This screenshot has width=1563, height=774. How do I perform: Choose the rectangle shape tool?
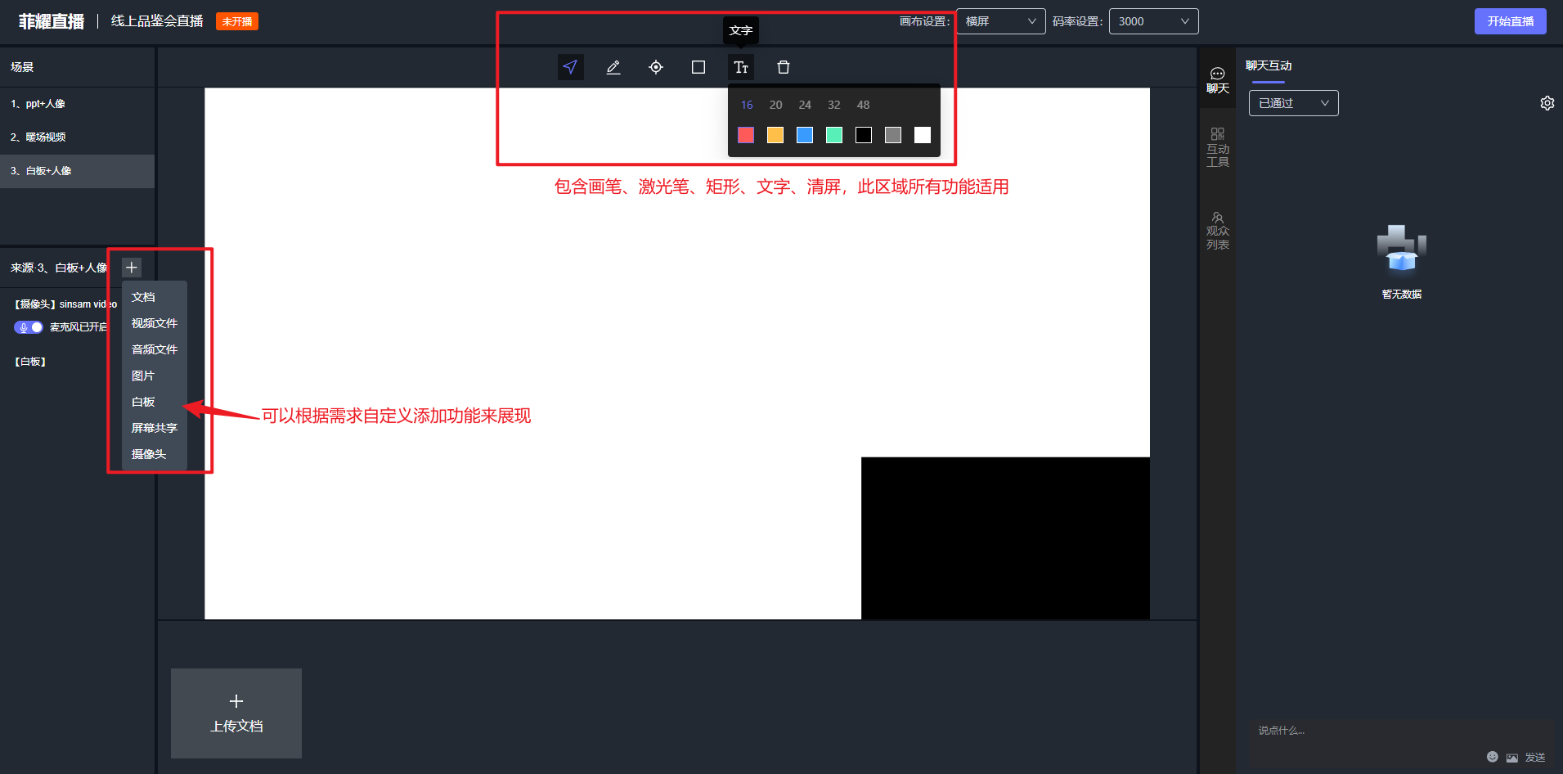(x=698, y=67)
